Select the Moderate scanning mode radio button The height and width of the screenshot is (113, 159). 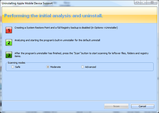pyautogui.click(x=48, y=67)
